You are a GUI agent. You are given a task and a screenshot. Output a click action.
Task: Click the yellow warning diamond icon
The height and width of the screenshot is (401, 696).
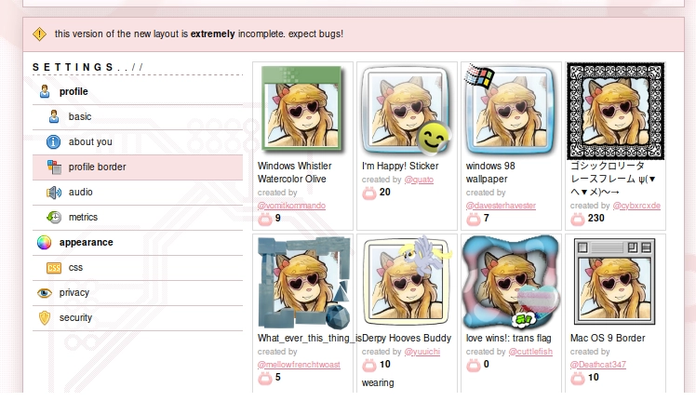pyautogui.click(x=39, y=33)
